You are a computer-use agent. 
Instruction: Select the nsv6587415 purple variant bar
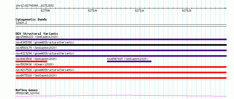click(129, 61)
